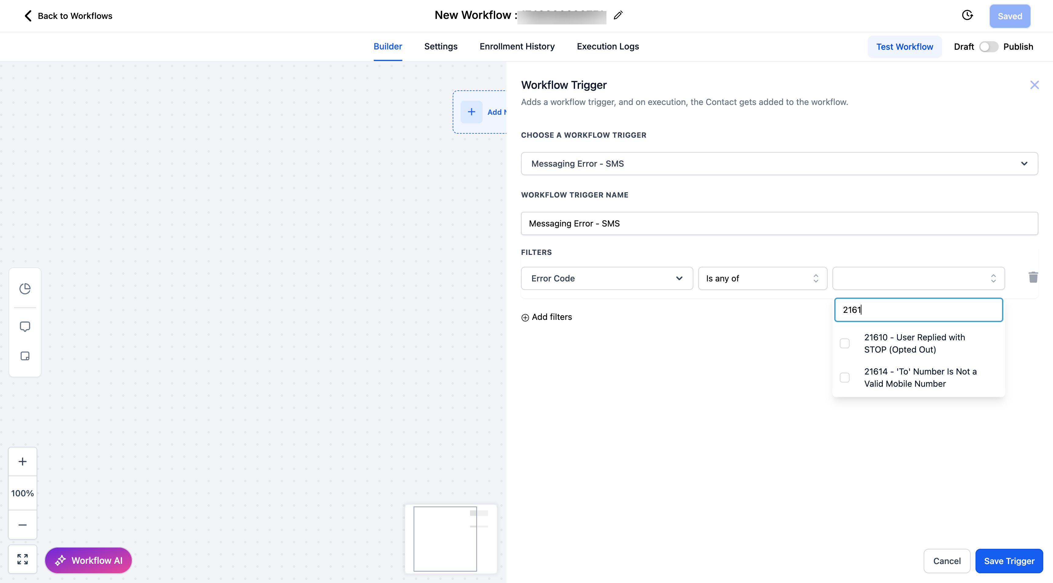The width and height of the screenshot is (1053, 583).
Task: Click the Workflow Trigger Name input field
Action: pos(779,223)
